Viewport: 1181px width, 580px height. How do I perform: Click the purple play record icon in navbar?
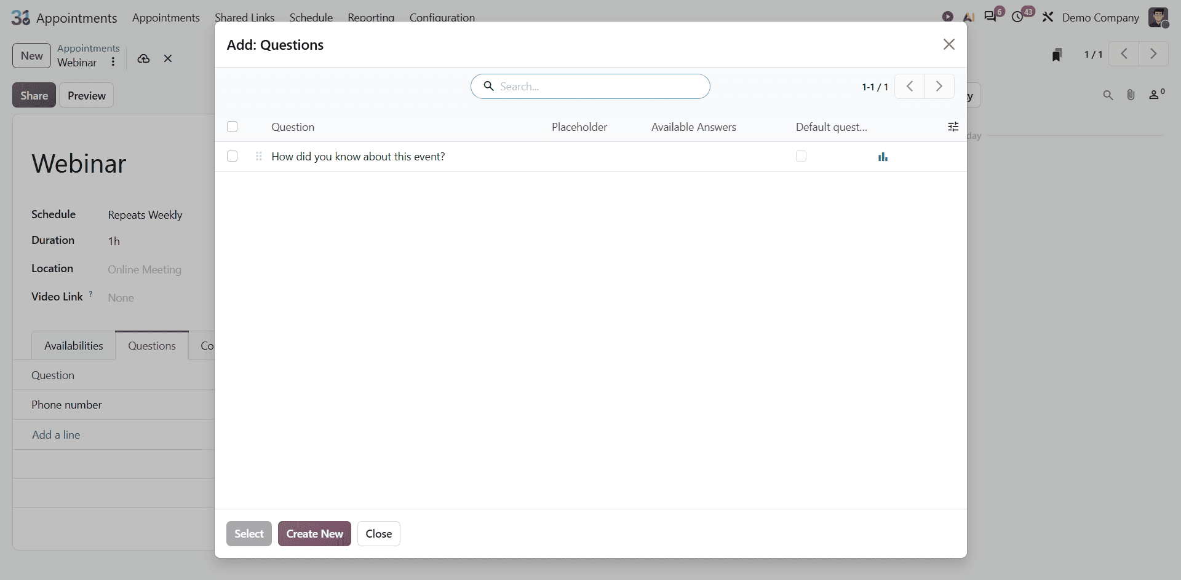click(947, 17)
